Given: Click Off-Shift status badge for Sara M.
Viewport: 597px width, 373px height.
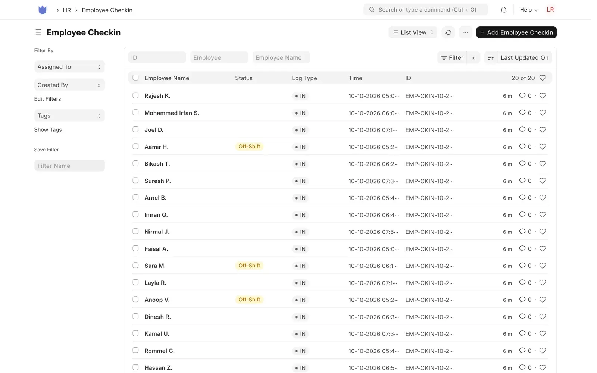Looking at the screenshot, I should (249, 266).
